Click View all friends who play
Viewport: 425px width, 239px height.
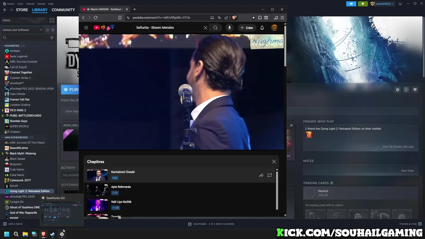click(398, 147)
